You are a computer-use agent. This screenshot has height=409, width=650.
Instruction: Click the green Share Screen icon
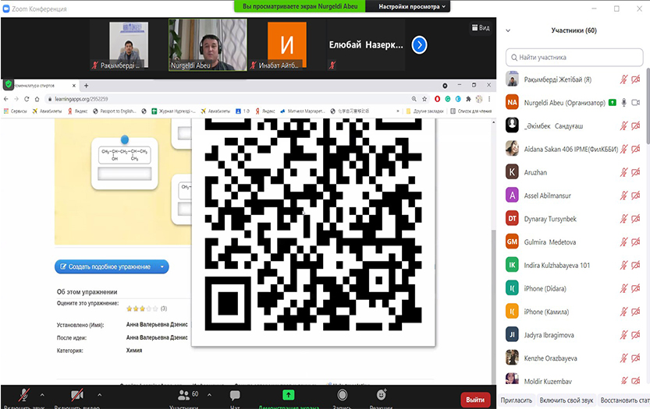(288, 395)
